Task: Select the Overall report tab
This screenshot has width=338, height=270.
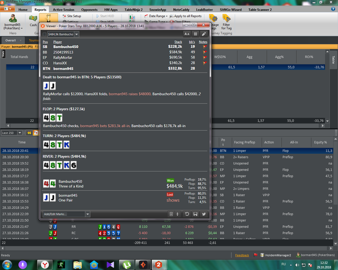Action: [x=11, y=40]
